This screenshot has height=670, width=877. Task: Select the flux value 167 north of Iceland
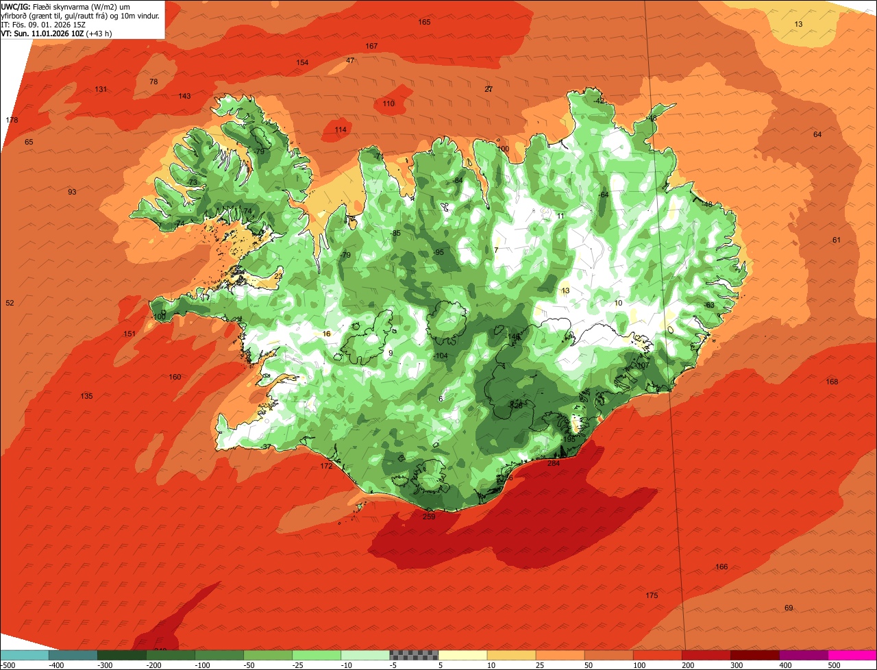371,46
